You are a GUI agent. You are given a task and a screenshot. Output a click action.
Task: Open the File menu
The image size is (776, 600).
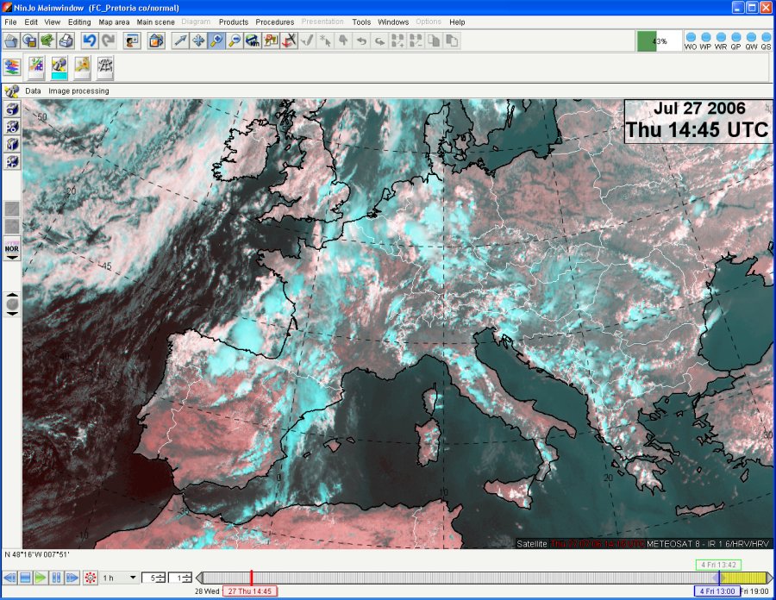(10, 22)
